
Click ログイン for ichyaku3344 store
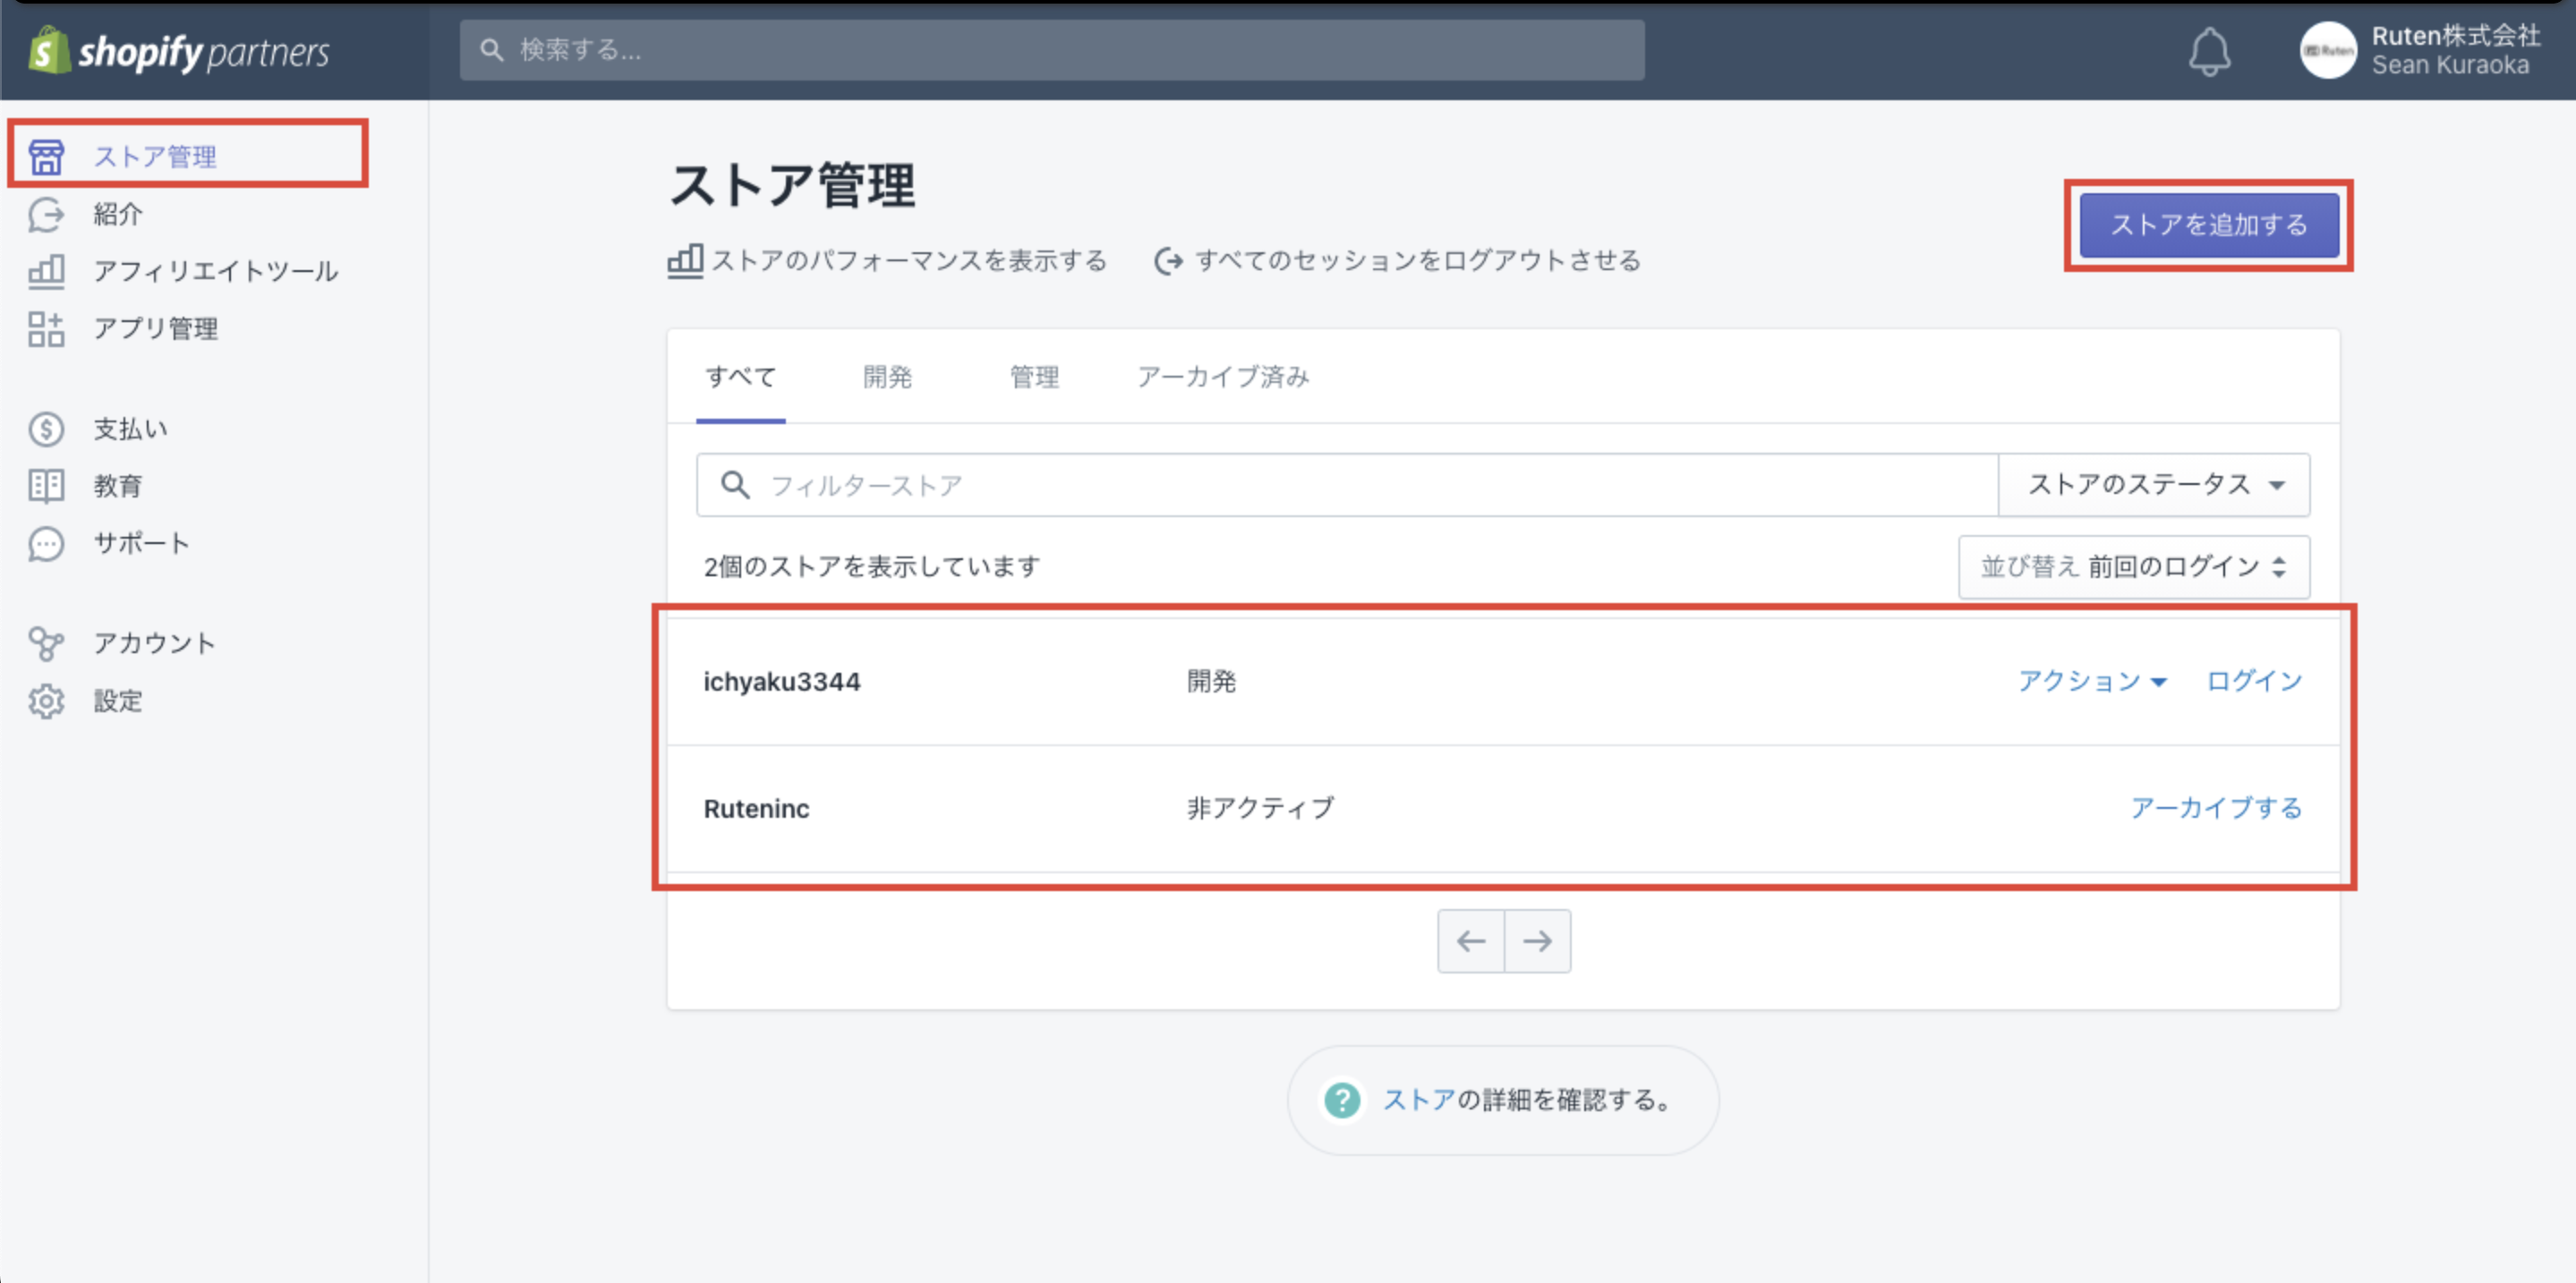coord(2254,682)
